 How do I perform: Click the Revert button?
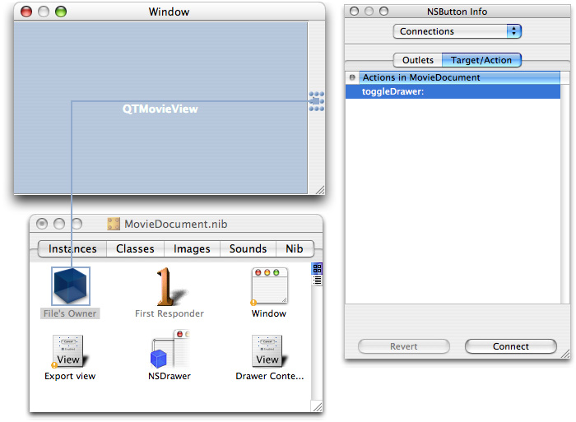[404, 346]
